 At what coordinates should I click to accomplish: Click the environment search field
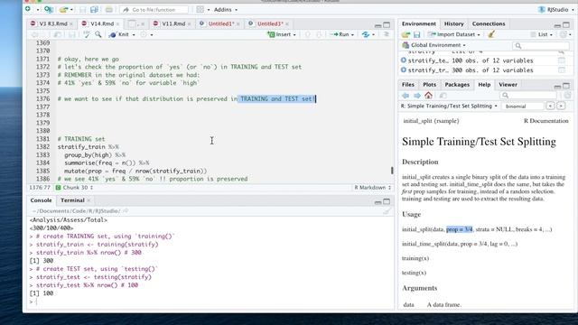(x=540, y=45)
